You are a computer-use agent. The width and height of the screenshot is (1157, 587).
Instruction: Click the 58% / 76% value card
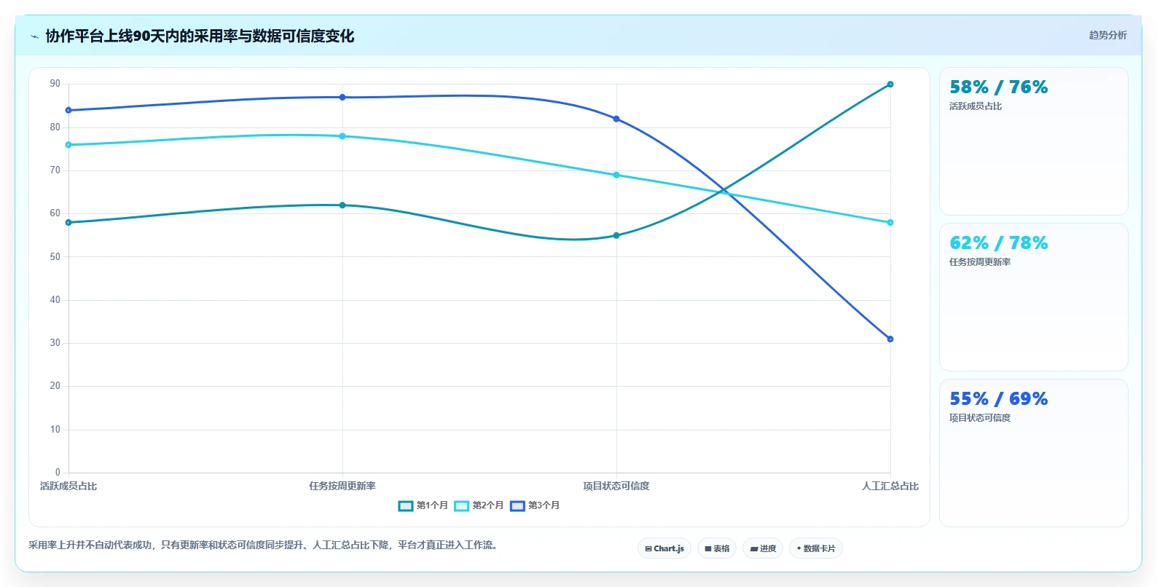coord(1034,141)
